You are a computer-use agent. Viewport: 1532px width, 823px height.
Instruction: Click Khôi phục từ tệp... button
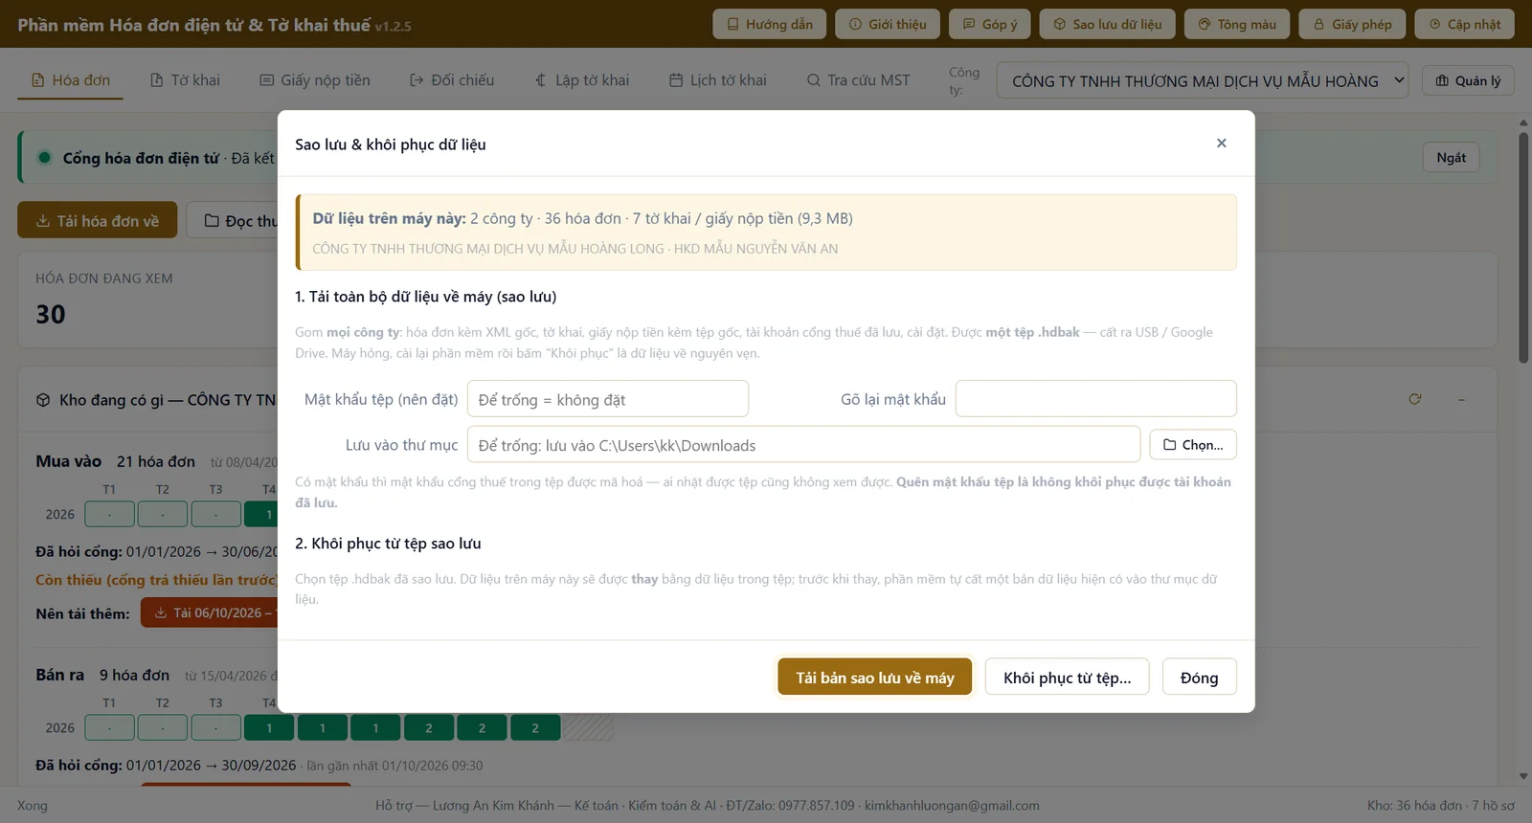pyautogui.click(x=1068, y=678)
